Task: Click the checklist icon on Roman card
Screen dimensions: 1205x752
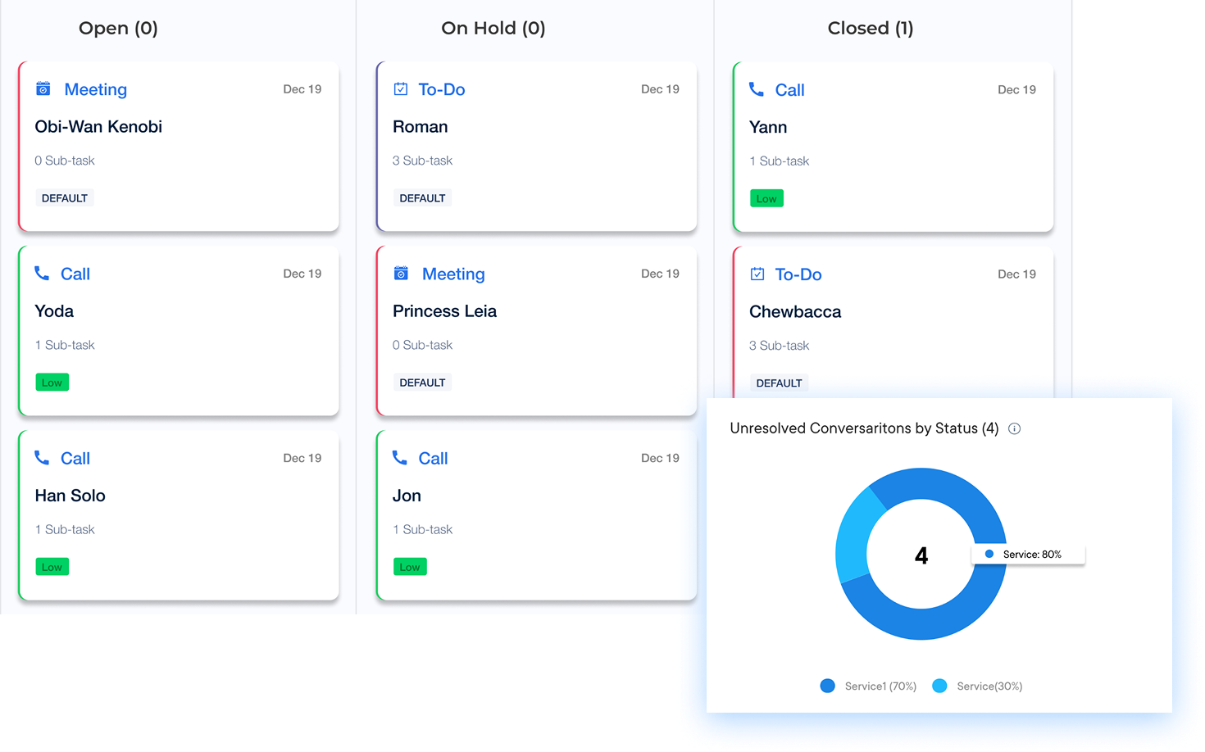Action: click(401, 88)
